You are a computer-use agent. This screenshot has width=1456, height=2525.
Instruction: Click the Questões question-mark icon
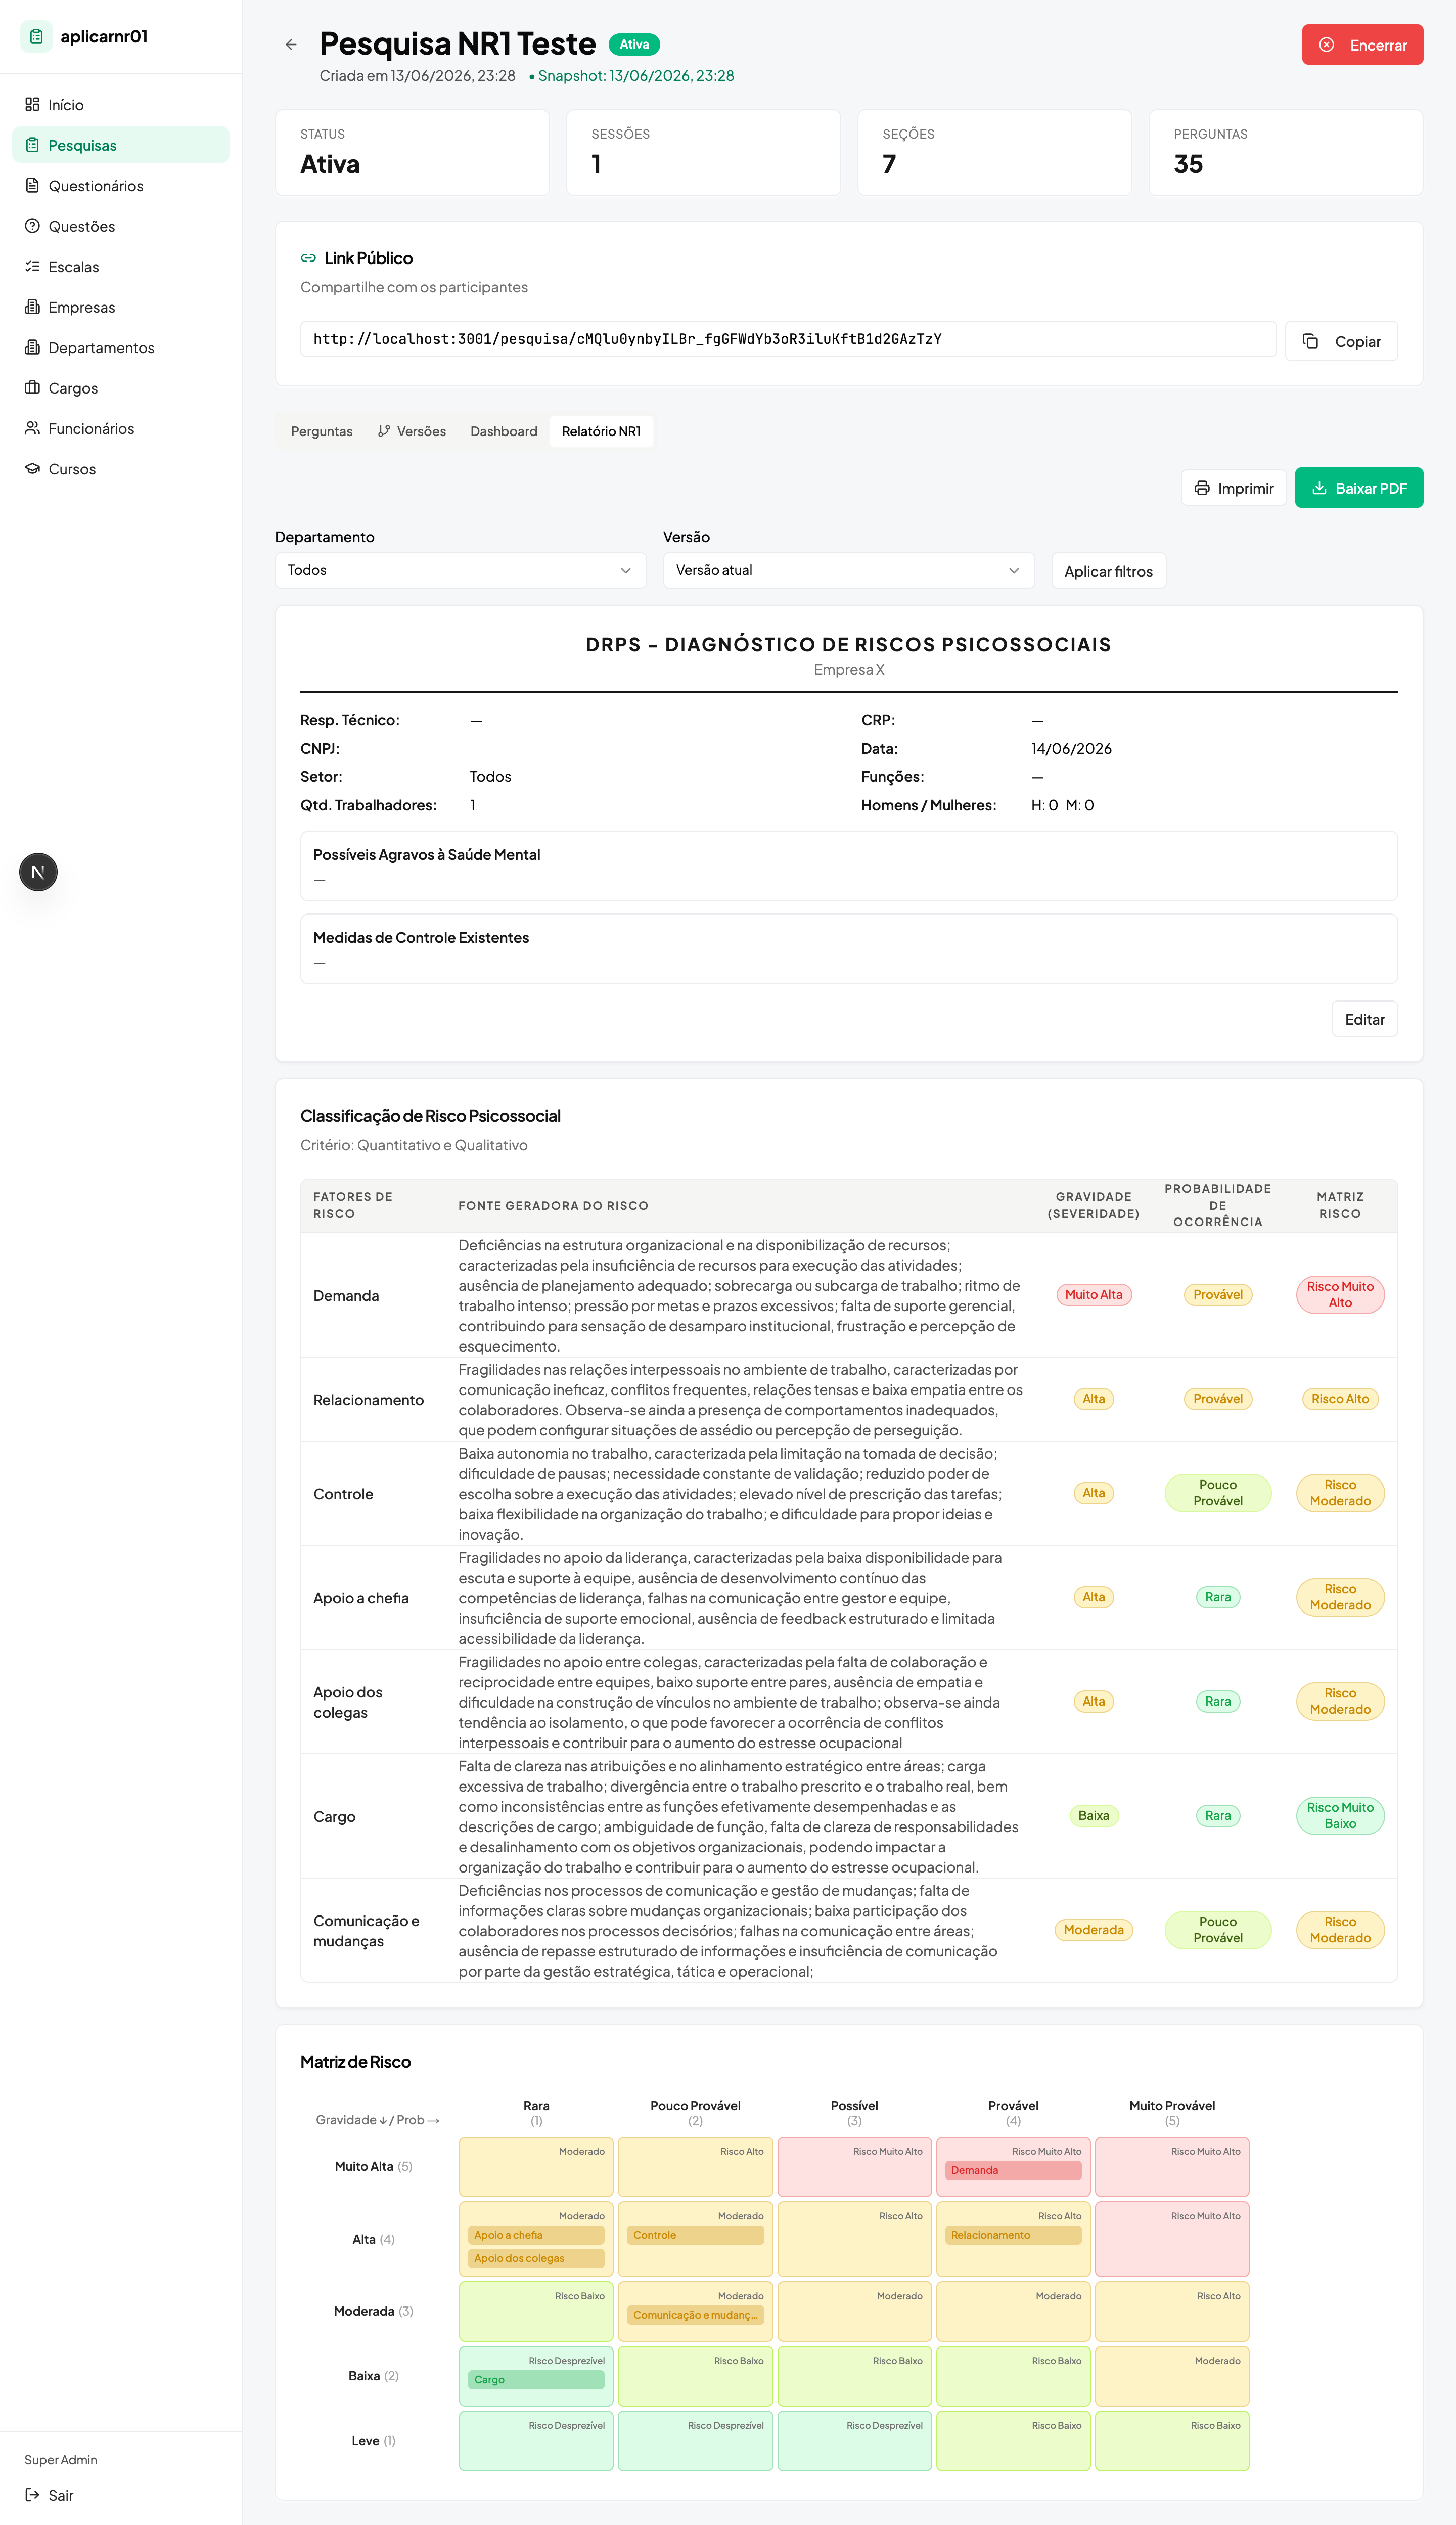click(32, 226)
